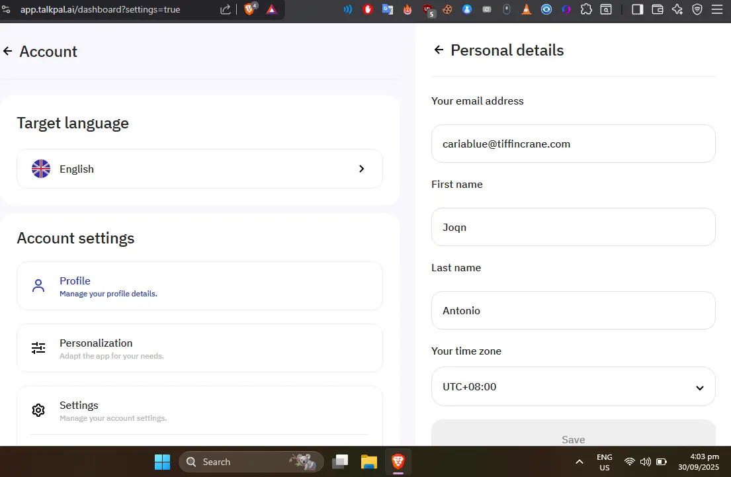Open Brave Shields lion icon
731x477 pixels.
tap(249, 9)
